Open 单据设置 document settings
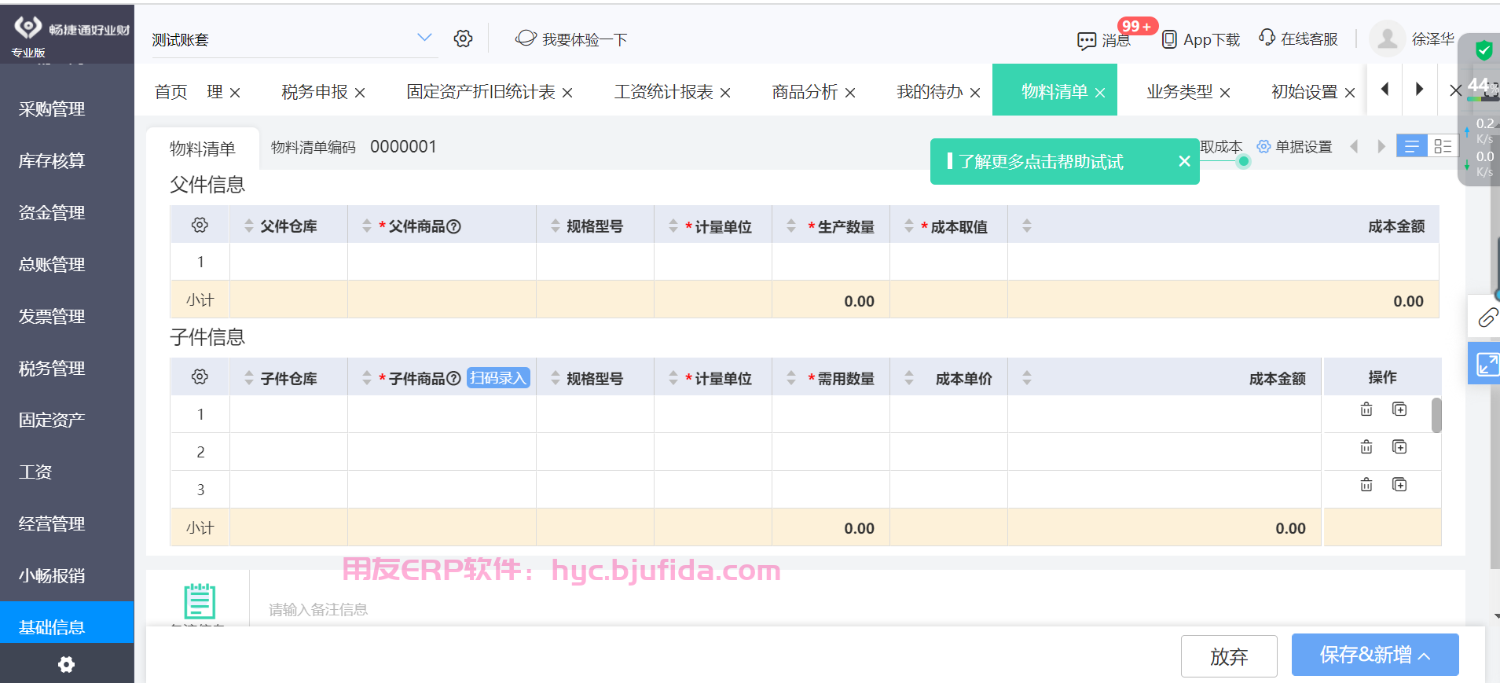The height and width of the screenshot is (683, 1500). point(1294,147)
